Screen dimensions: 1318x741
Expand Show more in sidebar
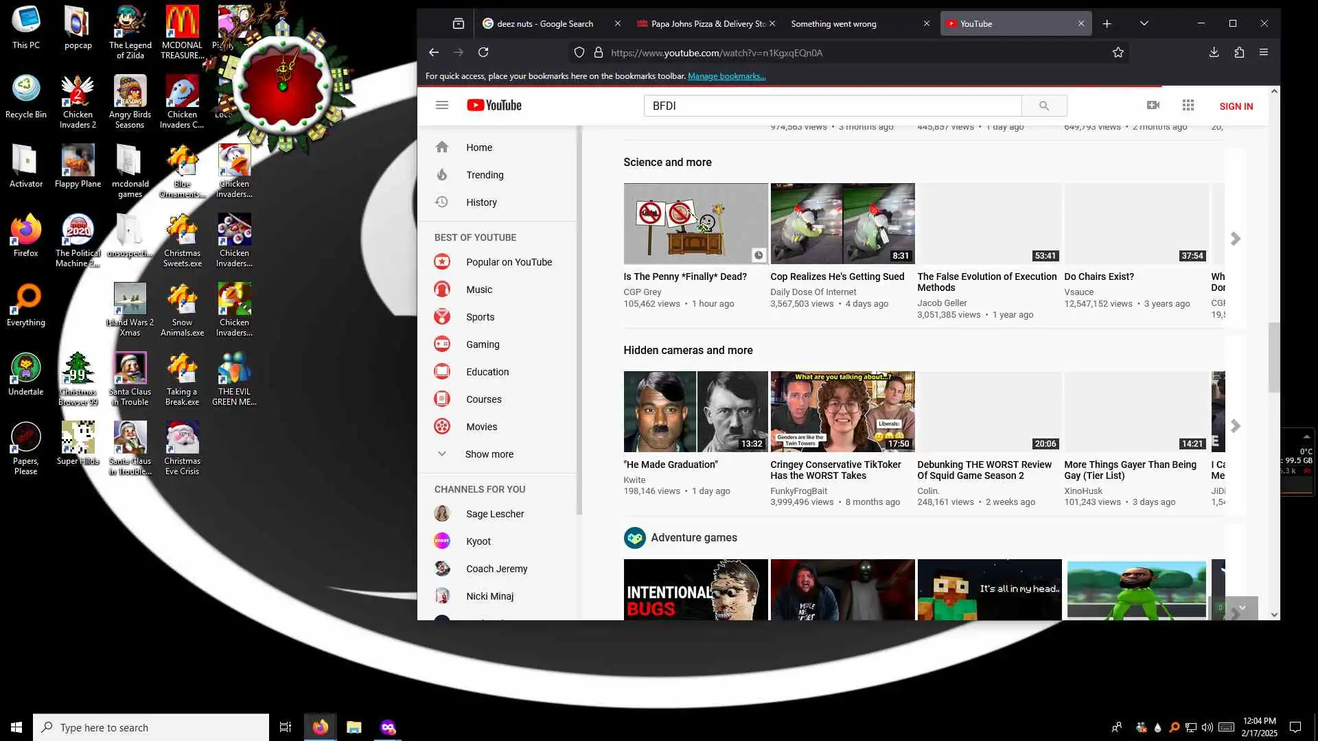tap(488, 454)
